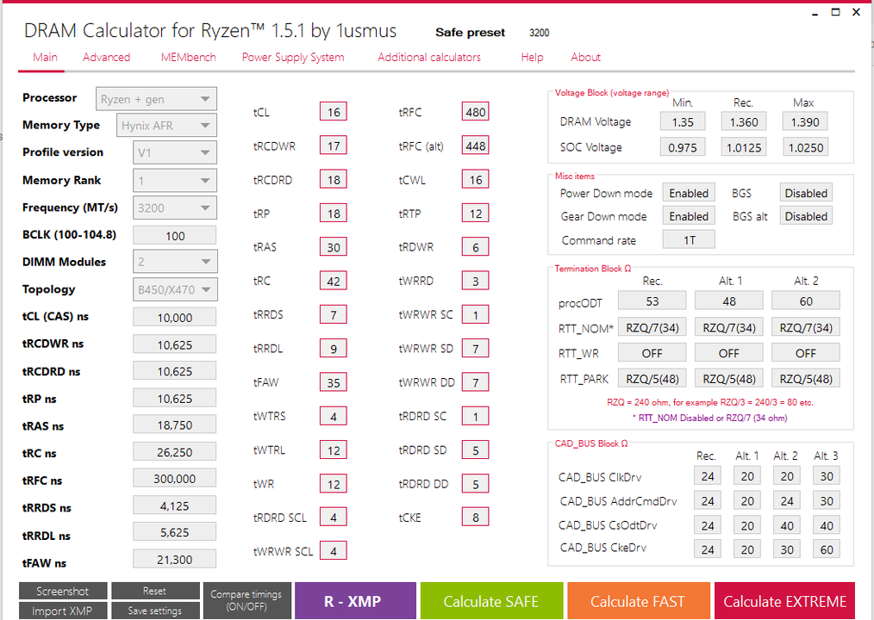Click the tRRDL ns value field
This screenshot has height=620, width=874.
point(174,533)
